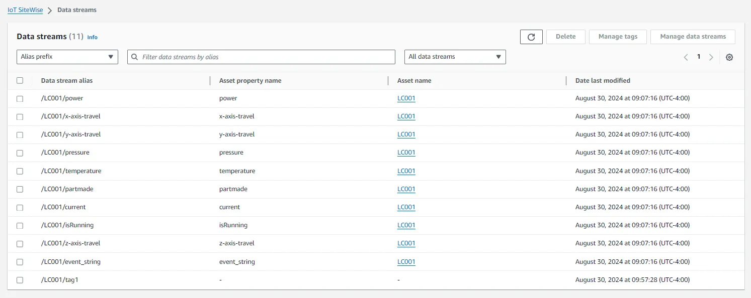Click the refresh data streams icon button
Image resolution: width=751 pixels, height=298 pixels.
tap(531, 37)
